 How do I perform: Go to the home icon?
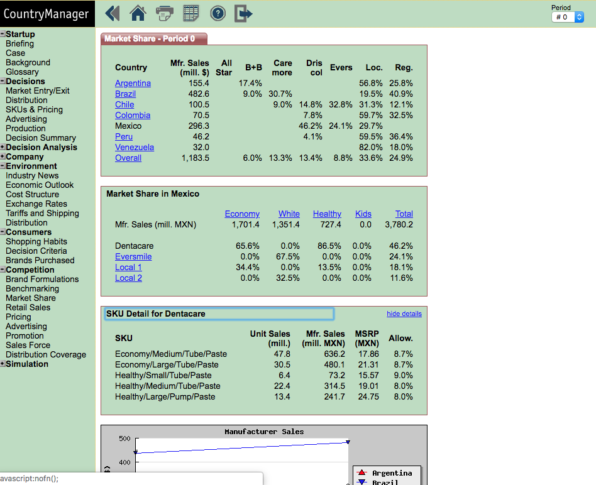138,14
